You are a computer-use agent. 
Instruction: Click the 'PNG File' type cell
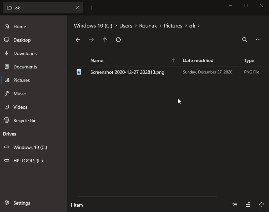(252, 72)
